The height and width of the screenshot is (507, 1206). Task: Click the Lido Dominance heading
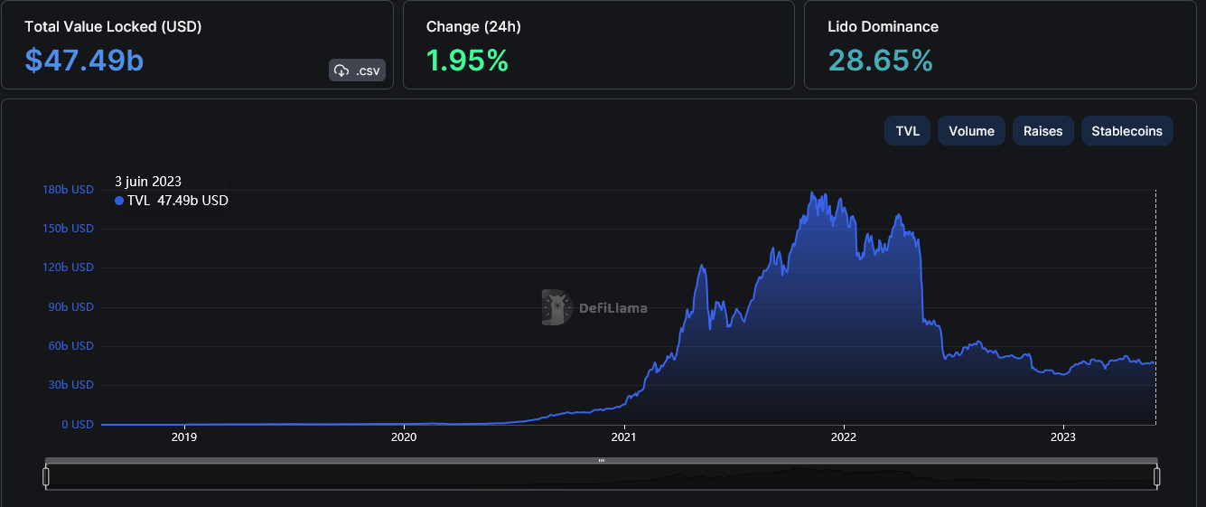pos(883,26)
